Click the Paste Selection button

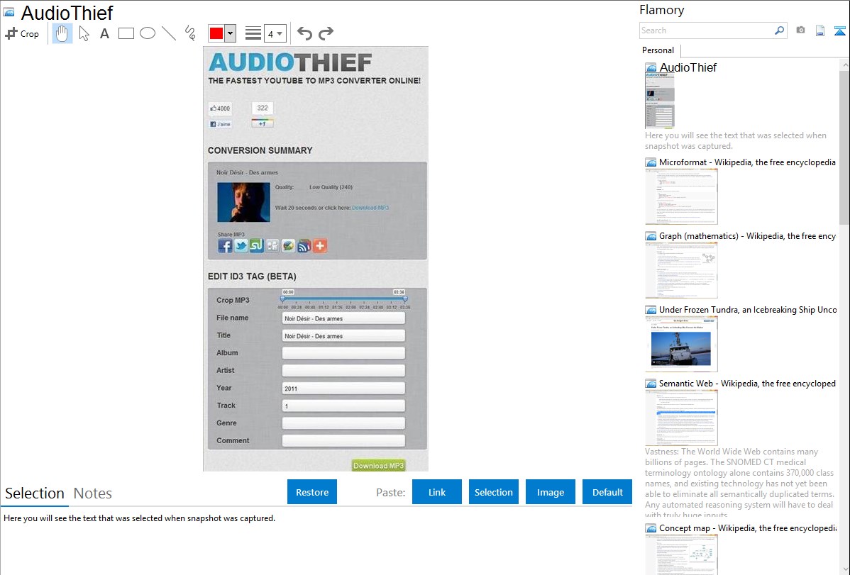coord(493,492)
